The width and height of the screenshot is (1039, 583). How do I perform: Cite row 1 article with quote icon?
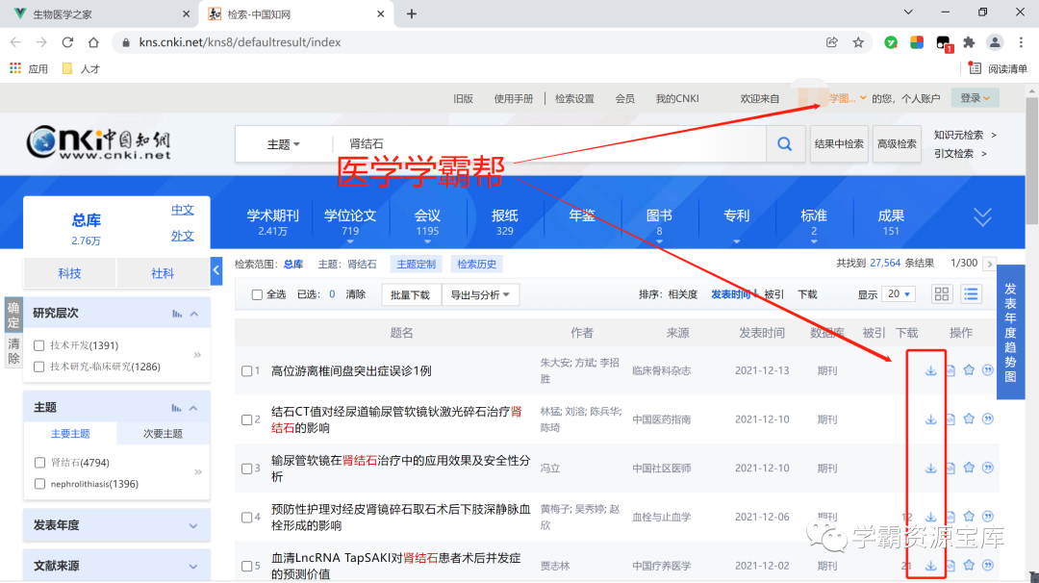pos(988,369)
